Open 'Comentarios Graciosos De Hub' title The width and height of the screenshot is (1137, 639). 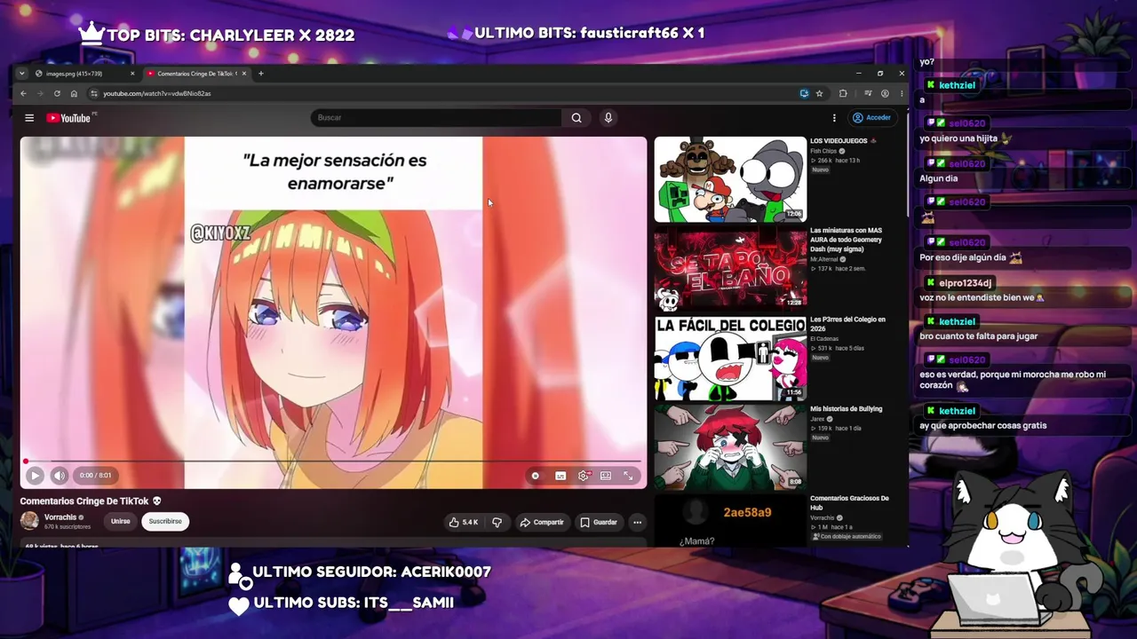[x=849, y=503]
